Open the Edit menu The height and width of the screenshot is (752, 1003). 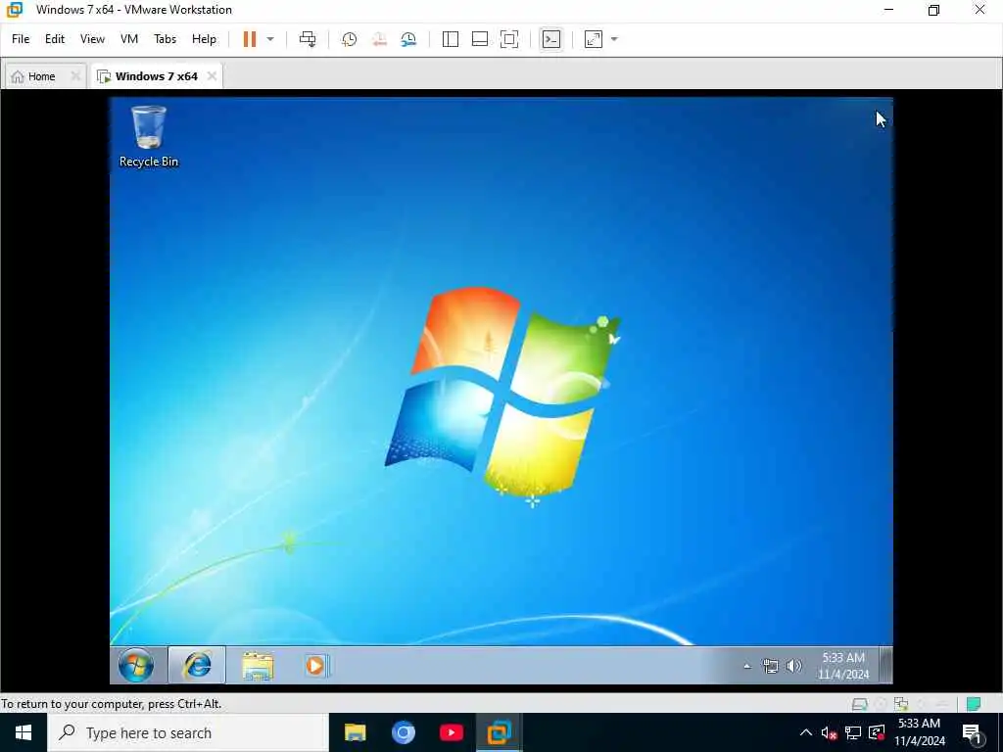point(55,39)
